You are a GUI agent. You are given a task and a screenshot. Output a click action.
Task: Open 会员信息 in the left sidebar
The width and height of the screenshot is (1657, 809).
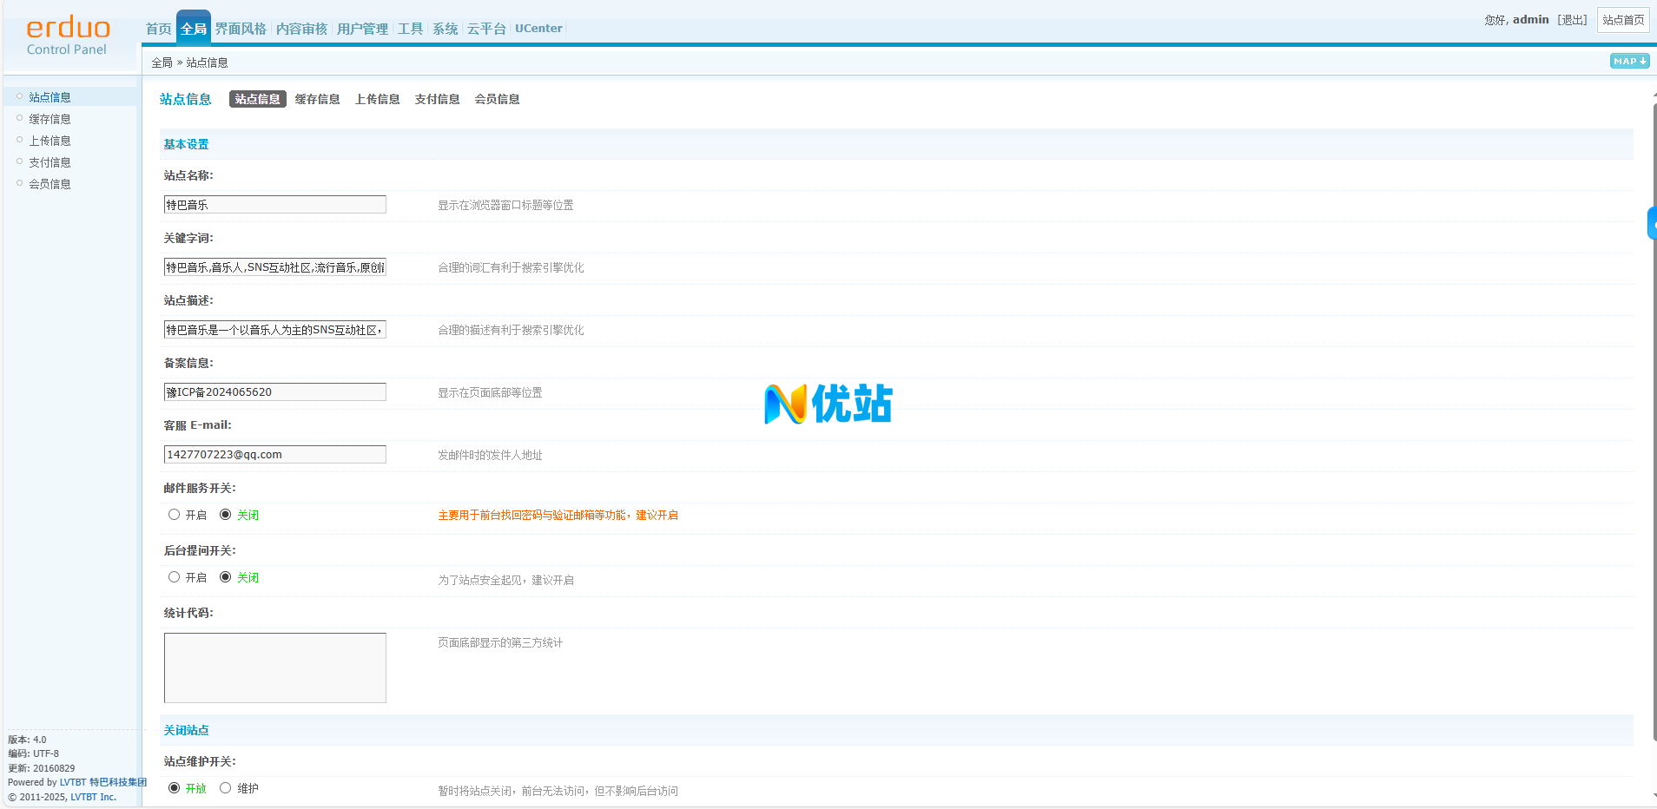pyautogui.click(x=50, y=184)
